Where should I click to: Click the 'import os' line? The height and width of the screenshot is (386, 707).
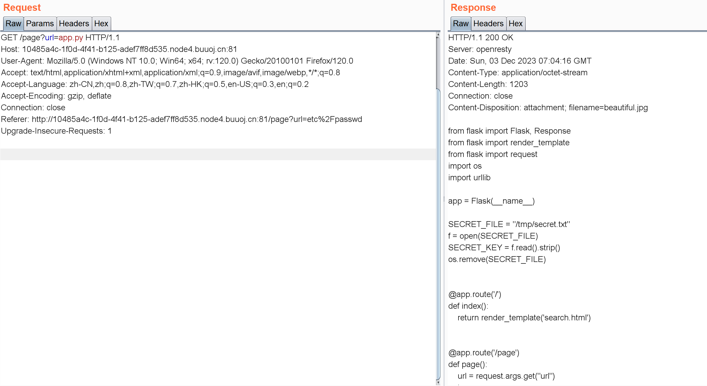pos(465,166)
